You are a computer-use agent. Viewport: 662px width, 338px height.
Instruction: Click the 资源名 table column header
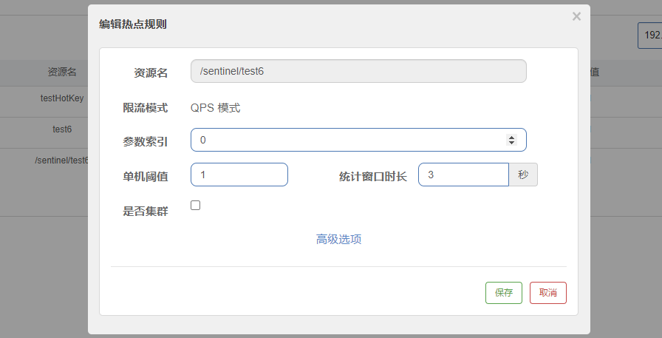point(62,72)
